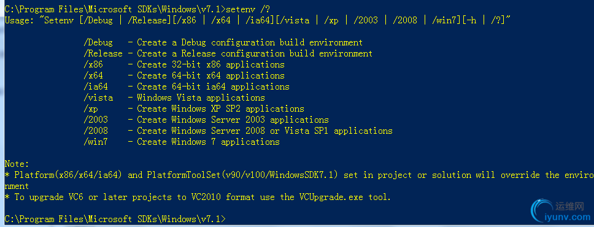
Task: Click the 'Note:' heading text
Action: coord(17,164)
